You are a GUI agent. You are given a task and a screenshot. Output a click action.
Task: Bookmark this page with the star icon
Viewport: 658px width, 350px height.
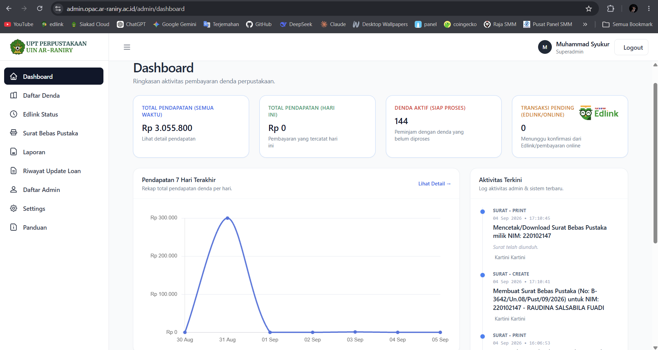(x=589, y=9)
